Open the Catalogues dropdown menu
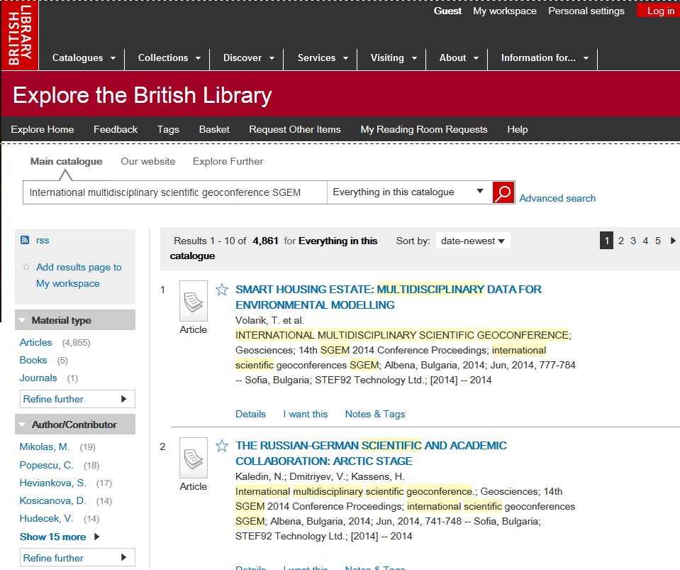 pos(84,57)
